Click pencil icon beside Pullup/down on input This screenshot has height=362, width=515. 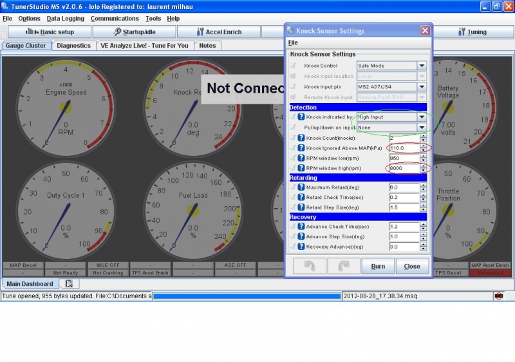pos(293,127)
